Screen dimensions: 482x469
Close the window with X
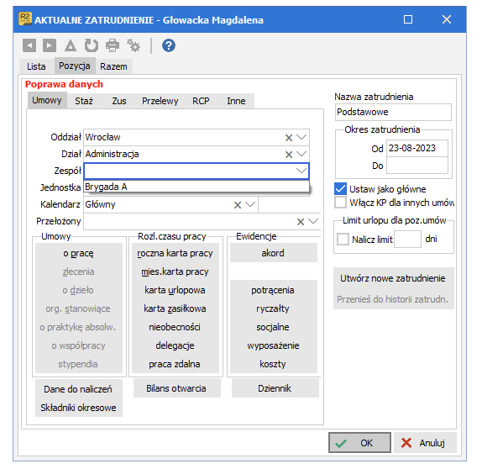coord(447,19)
